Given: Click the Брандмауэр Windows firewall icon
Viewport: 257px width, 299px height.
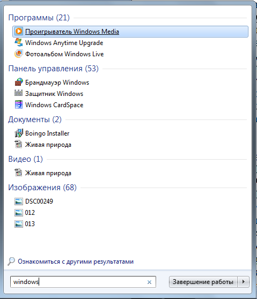Looking at the screenshot, I should 19,82.
